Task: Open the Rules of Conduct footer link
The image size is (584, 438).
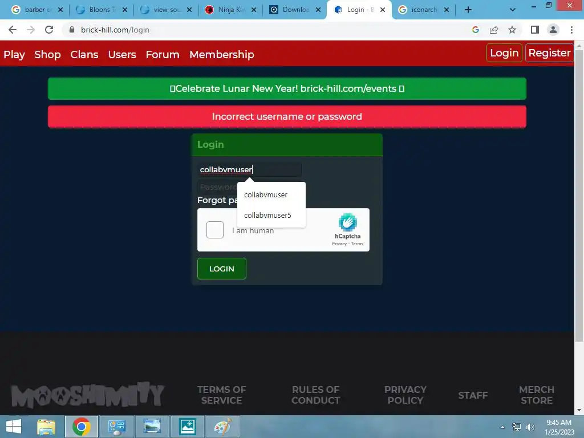Action: (x=315, y=395)
